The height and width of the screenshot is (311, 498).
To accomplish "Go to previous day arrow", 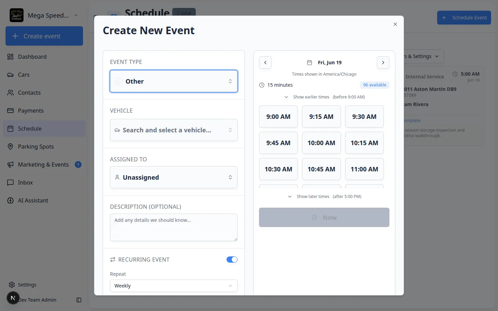I will [265, 63].
